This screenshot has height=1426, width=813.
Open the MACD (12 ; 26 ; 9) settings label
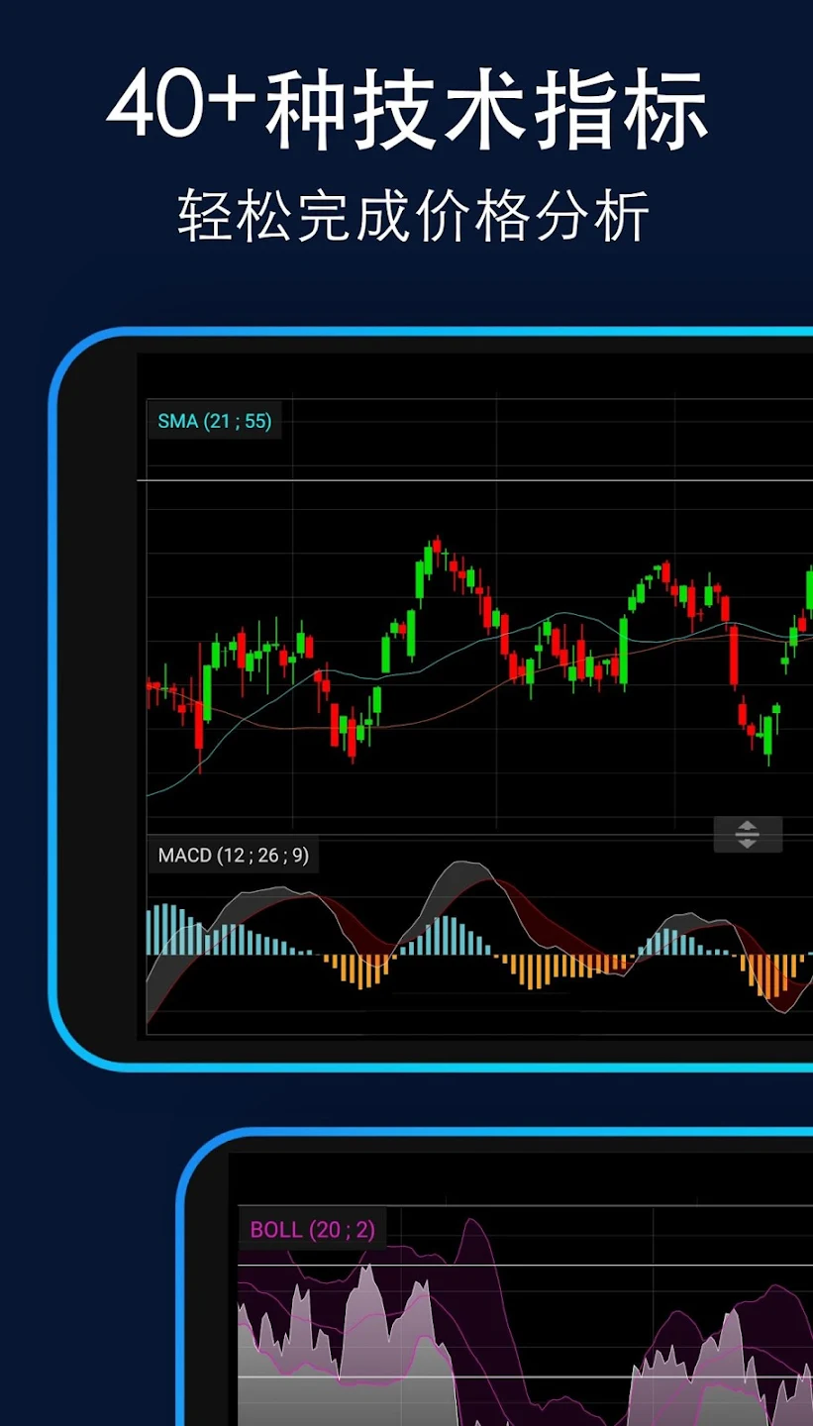233,855
